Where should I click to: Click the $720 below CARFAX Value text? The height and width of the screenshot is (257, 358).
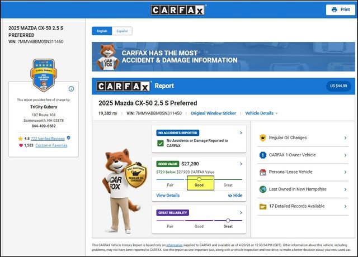pyautogui.click(x=185, y=172)
